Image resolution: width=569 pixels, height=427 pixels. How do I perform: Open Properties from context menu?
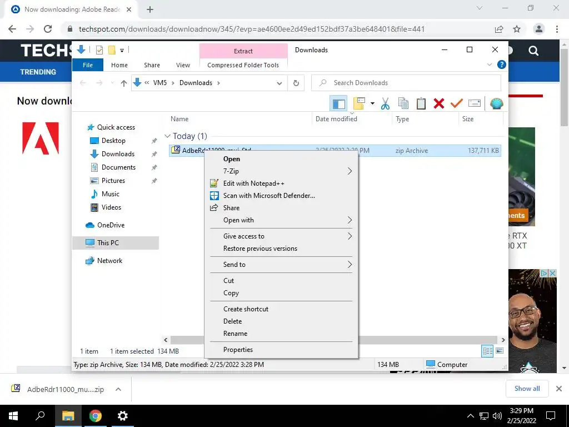pos(282,350)
